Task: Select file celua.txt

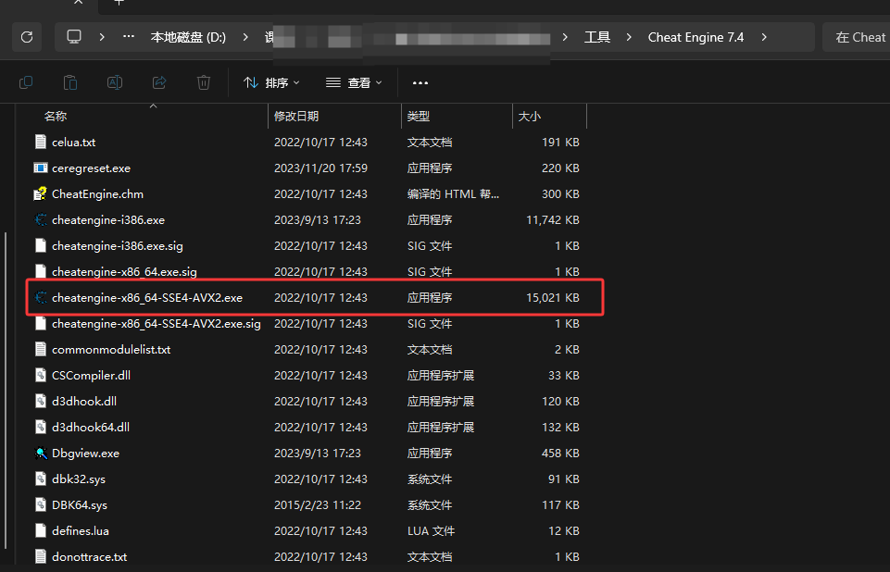Action: pos(74,143)
